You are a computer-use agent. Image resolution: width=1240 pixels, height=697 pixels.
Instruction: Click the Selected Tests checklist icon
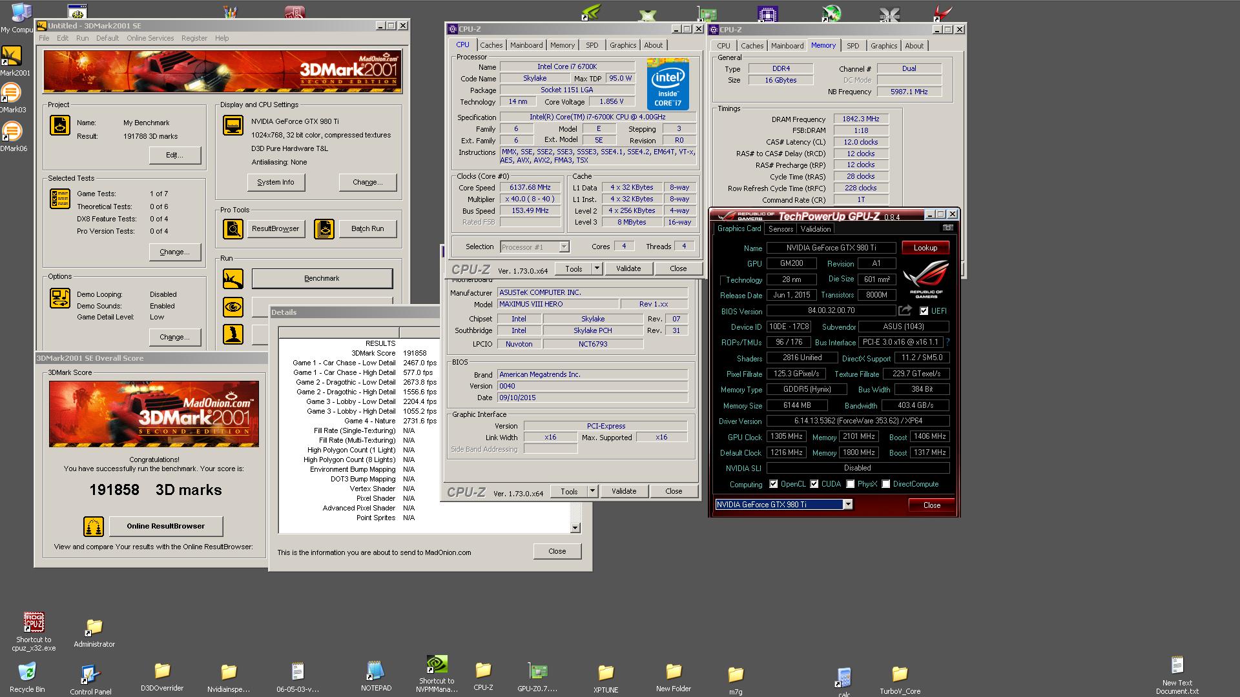click(60, 199)
